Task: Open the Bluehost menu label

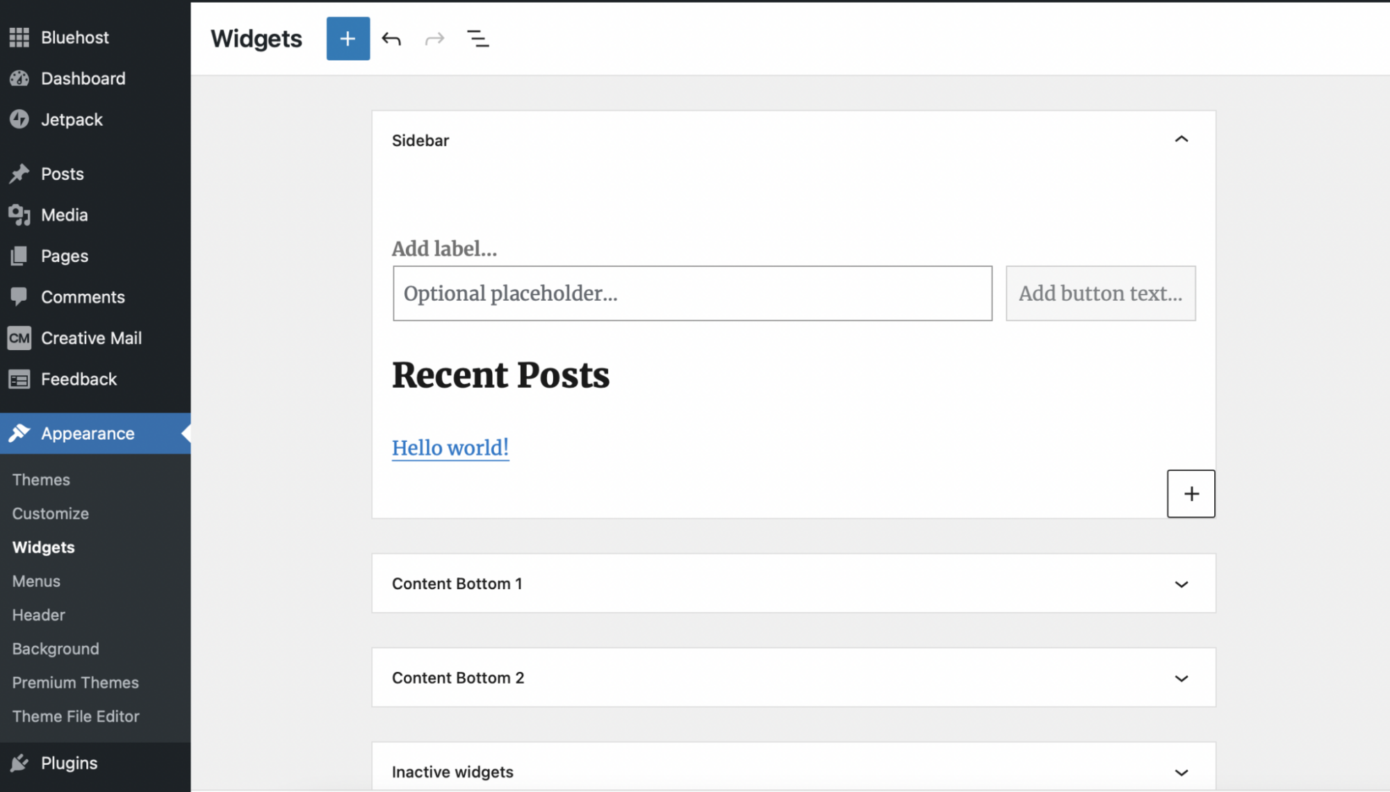Action: tap(75, 38)
